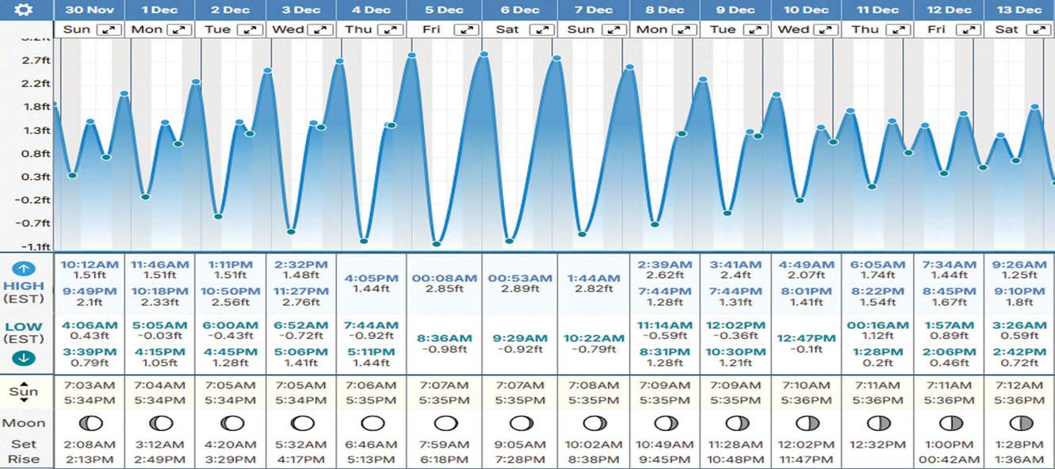
Task: Click the HIGH (EST) row label
Action: click(x=24, y=292)
